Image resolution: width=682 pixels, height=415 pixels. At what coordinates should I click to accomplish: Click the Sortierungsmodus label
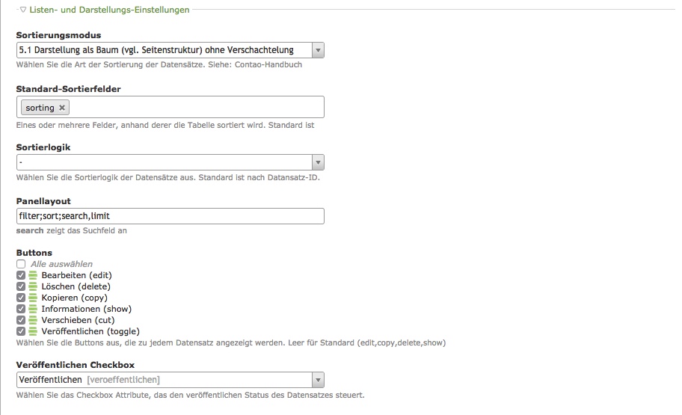click(59, 35)
